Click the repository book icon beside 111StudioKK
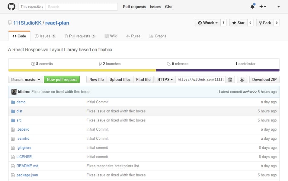Viewport: 288px width, 181px height. tap(10, 23)
